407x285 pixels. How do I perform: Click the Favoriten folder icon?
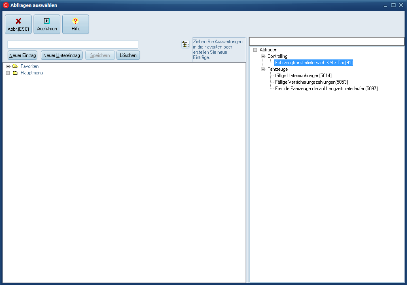point(15,66)
